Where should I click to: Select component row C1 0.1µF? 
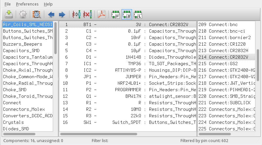128,31
